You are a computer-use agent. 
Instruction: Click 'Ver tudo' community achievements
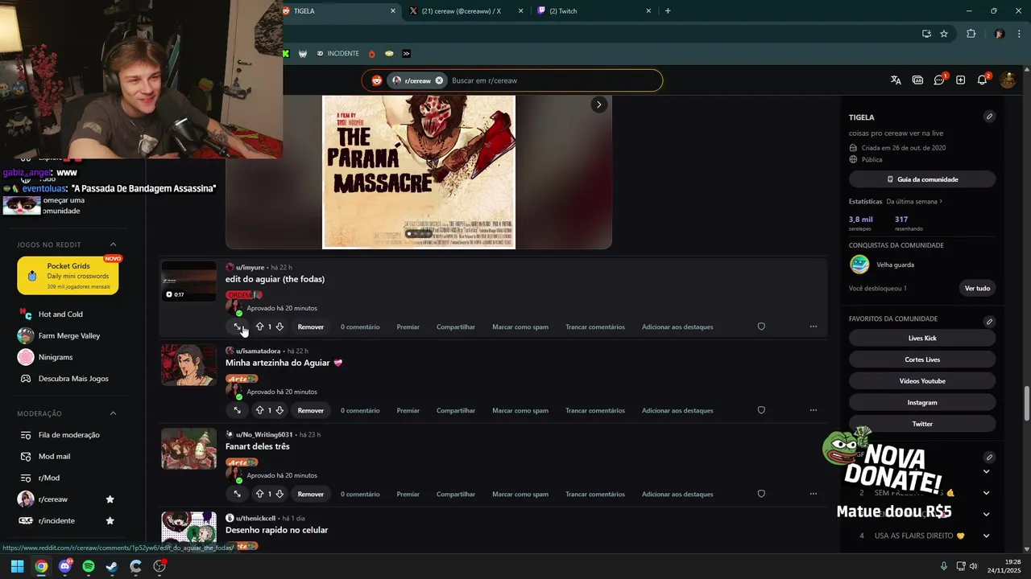point(977,288)
